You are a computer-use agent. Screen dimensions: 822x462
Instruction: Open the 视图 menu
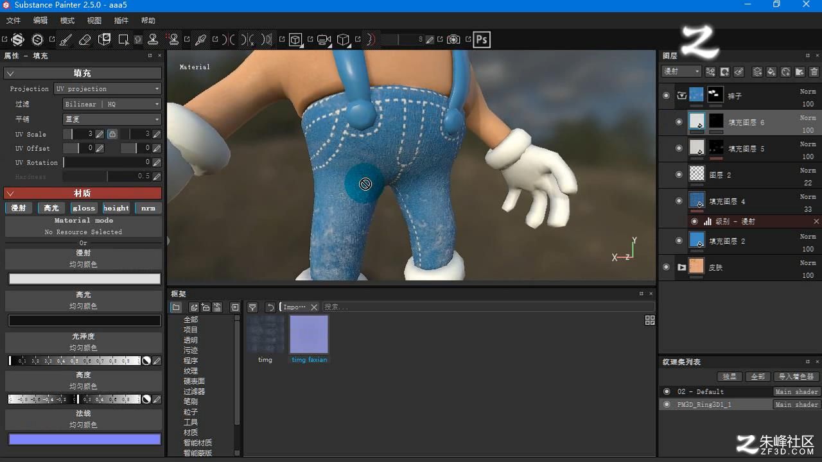[94, 21]
